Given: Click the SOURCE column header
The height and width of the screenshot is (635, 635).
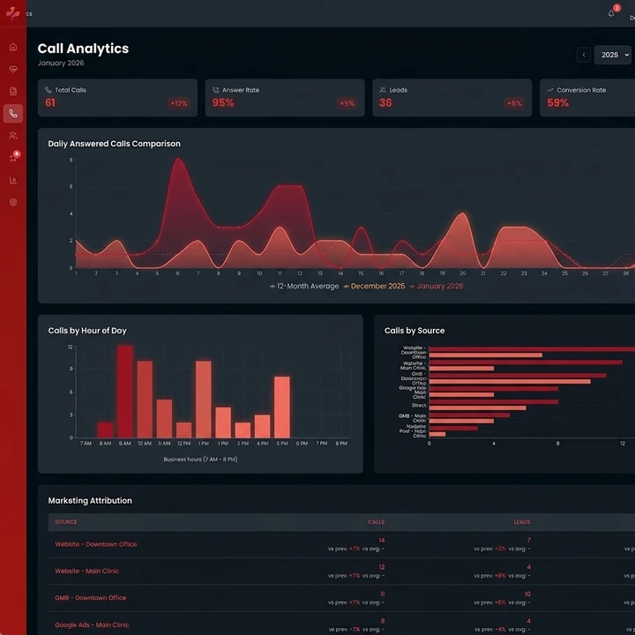Looking at the screenshot, I should [x=66, y=522].
